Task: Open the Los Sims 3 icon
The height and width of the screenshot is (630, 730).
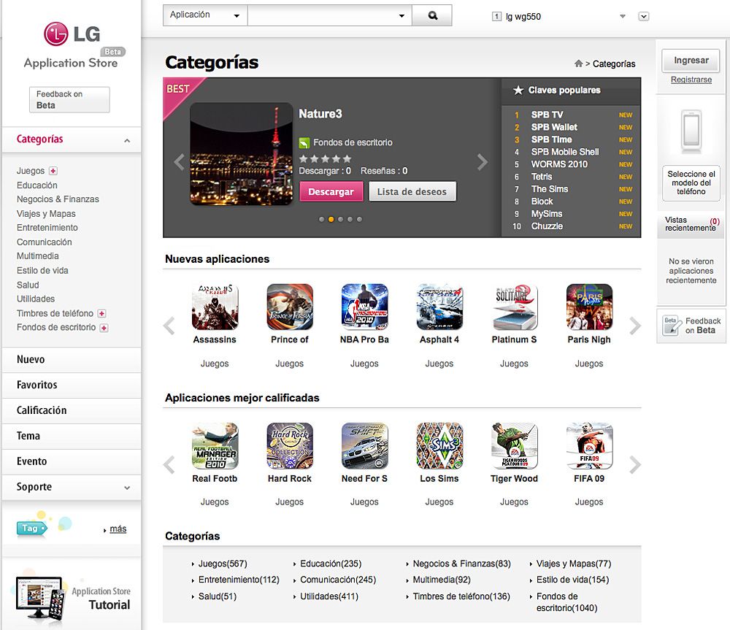Action: (439, 445)
